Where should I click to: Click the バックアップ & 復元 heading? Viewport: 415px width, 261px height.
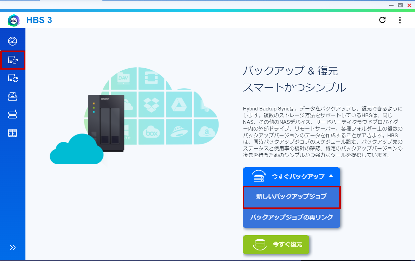coord(290,71)
